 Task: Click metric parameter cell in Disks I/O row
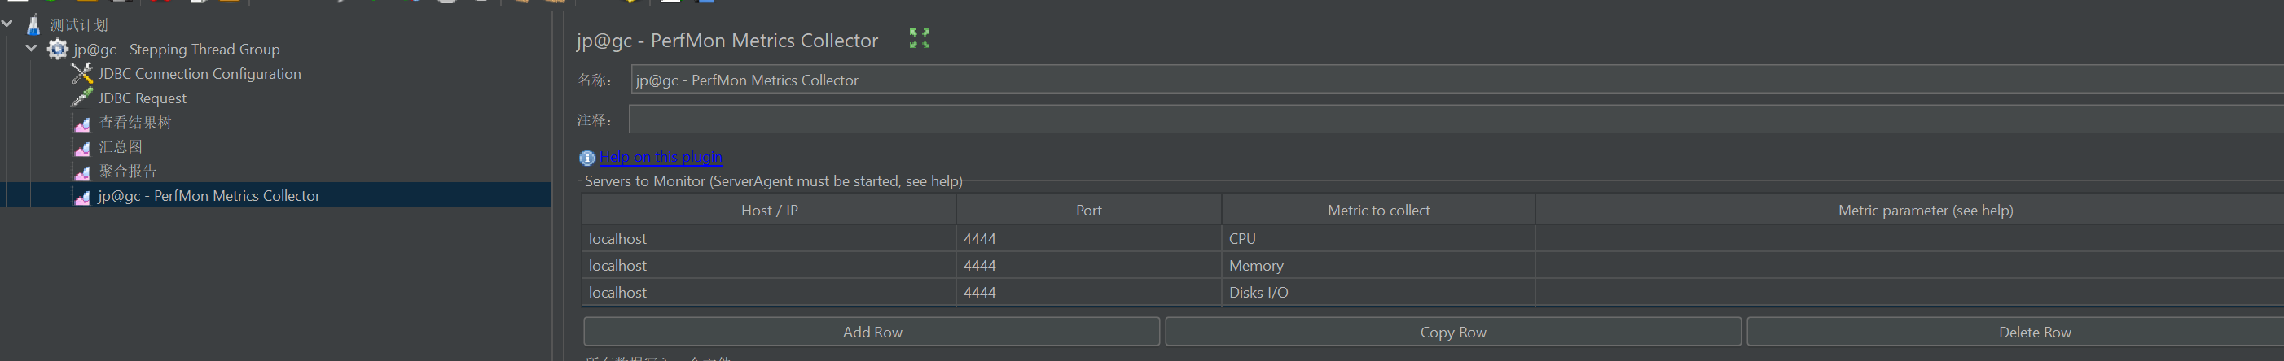[1910, 292]
